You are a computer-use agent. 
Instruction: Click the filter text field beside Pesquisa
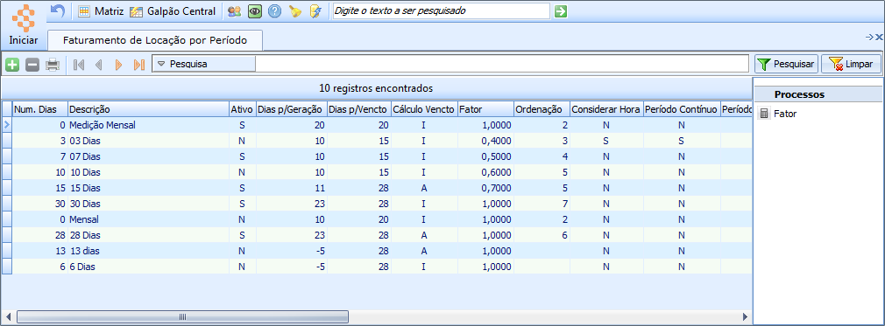pyautogui.click(x=502, y=64)
